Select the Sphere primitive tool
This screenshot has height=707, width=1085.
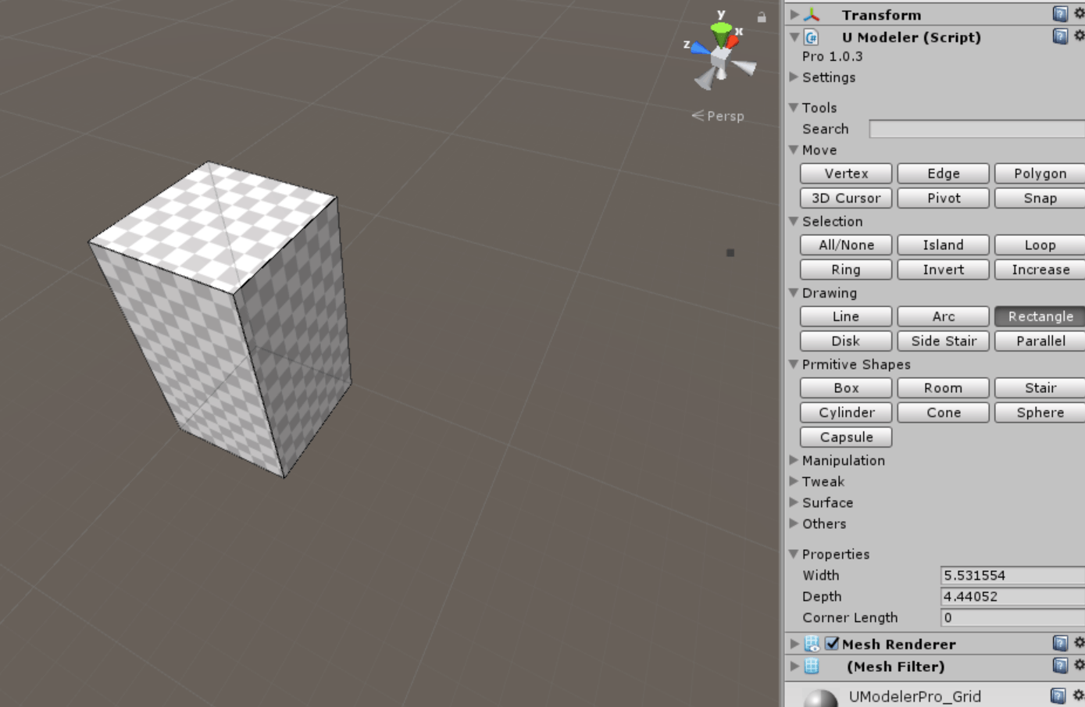(1039, 412)
